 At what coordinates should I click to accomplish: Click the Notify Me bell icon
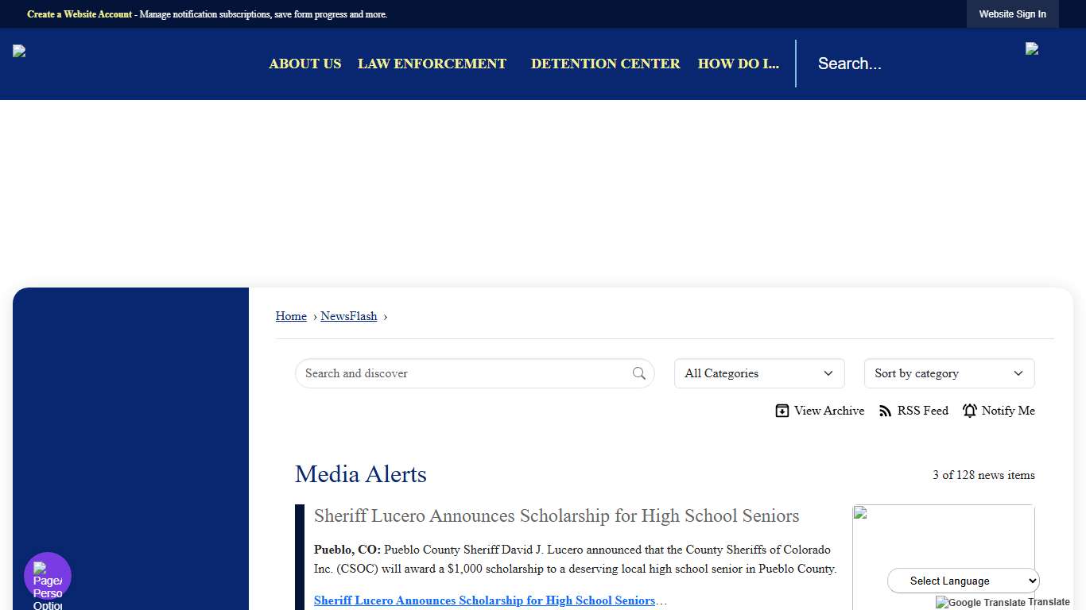pos(970,411)
